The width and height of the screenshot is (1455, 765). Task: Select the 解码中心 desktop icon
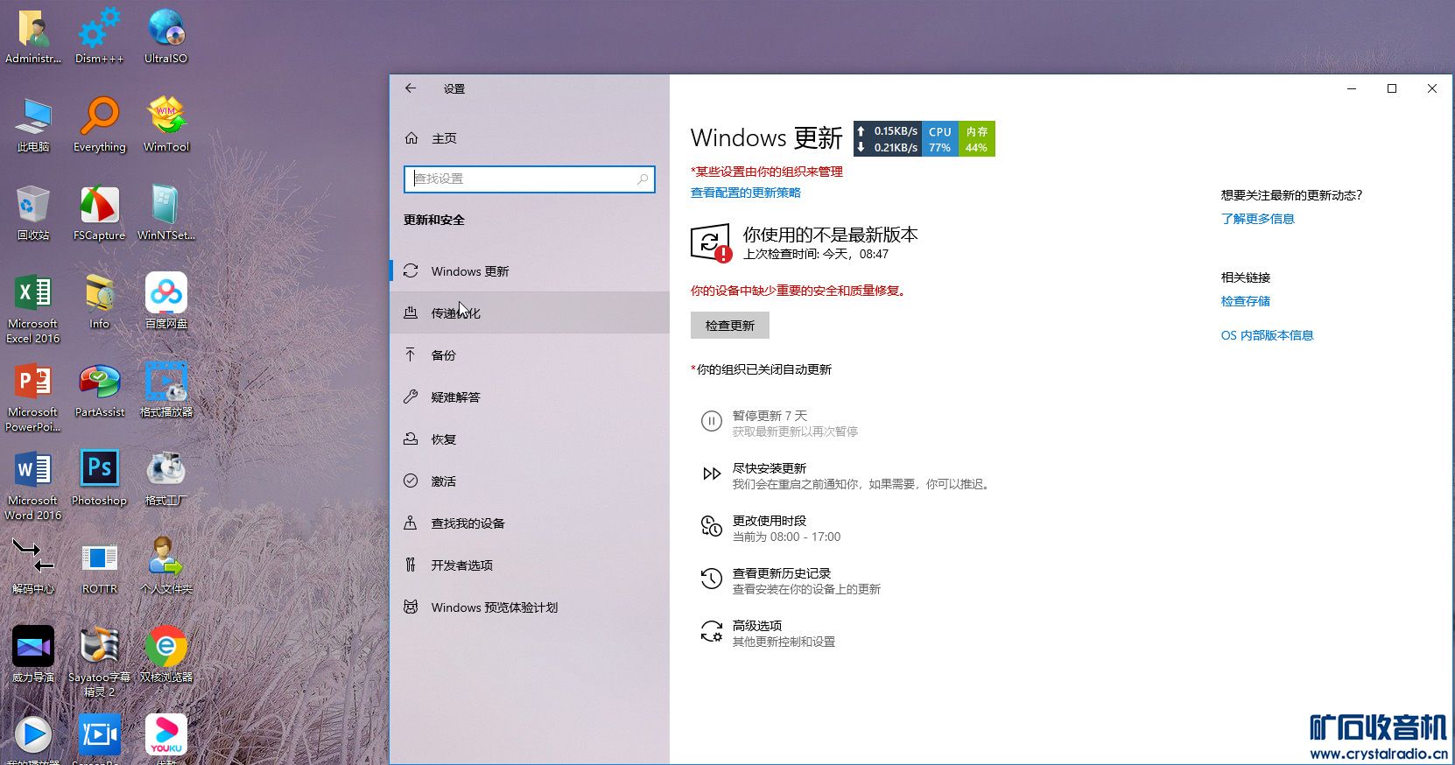33,565
